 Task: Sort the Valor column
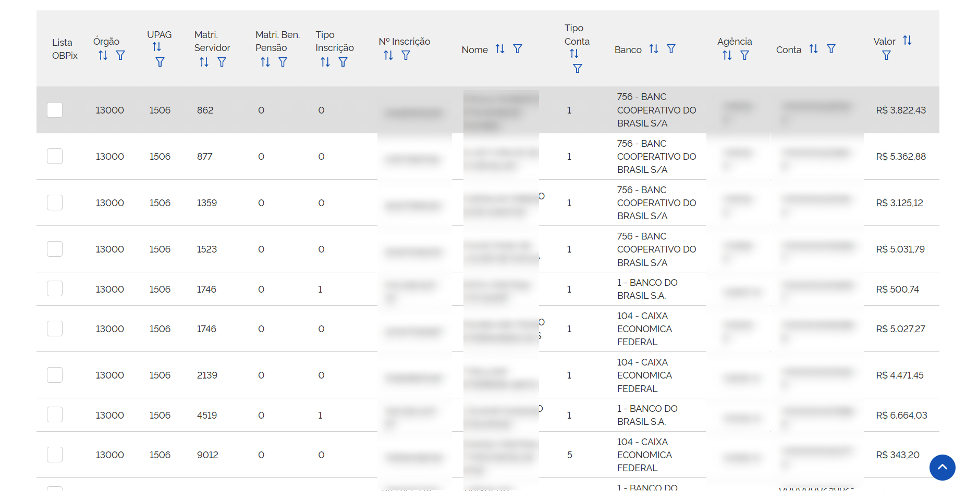point(907,41)
